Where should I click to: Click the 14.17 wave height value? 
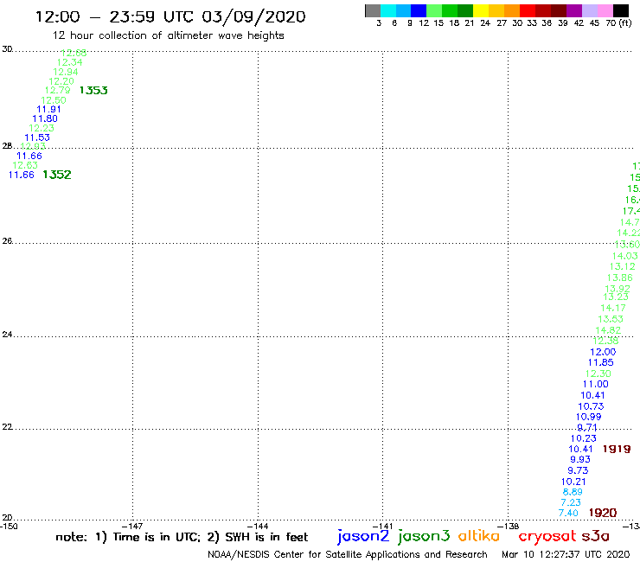(x=613, y=308)
